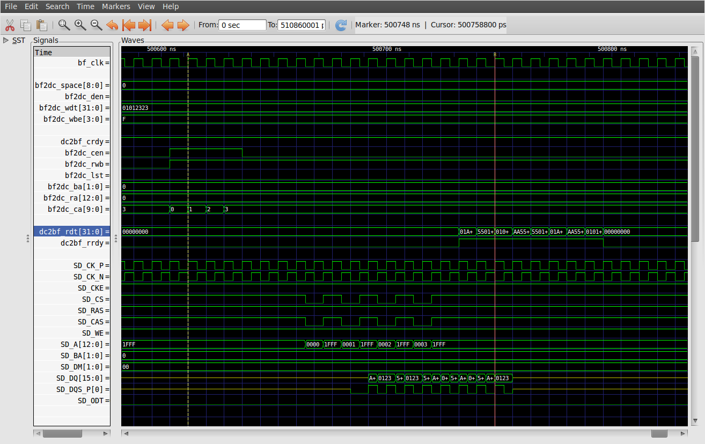Select the Zoom Fit magnifier icon
This screenshot has width=705, height=444.
point(64,25)
